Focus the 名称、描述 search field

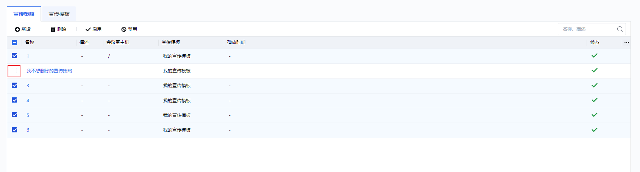587,29
